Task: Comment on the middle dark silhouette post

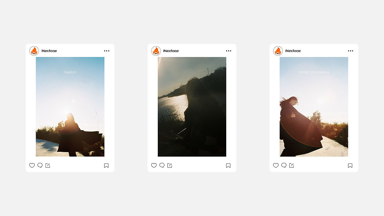Action: 162,165
